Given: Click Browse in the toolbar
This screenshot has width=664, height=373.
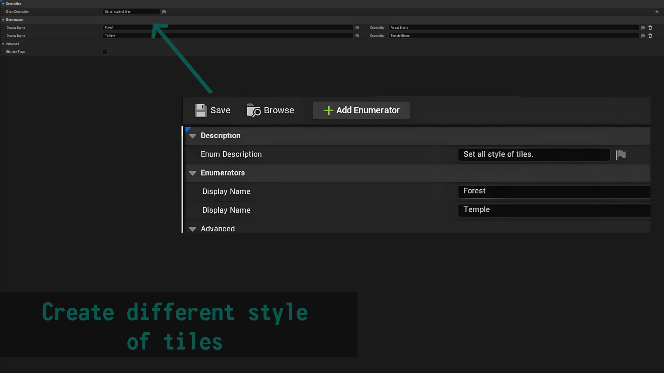Looking at the screenshot, I should (270, 111).
